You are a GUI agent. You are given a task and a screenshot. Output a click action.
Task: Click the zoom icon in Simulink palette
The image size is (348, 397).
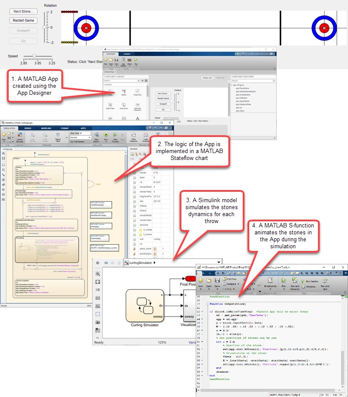tap(97, 274)
